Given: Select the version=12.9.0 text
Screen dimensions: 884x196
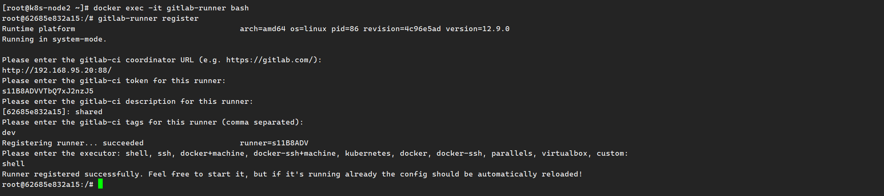Looking at the screenshot, I should [477, 29].
